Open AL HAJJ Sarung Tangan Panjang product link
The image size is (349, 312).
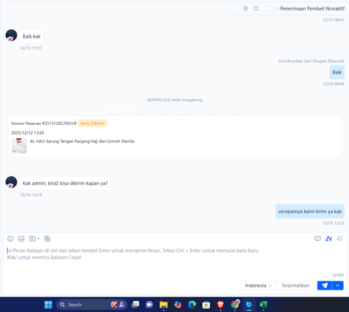(x=82, y=141)
